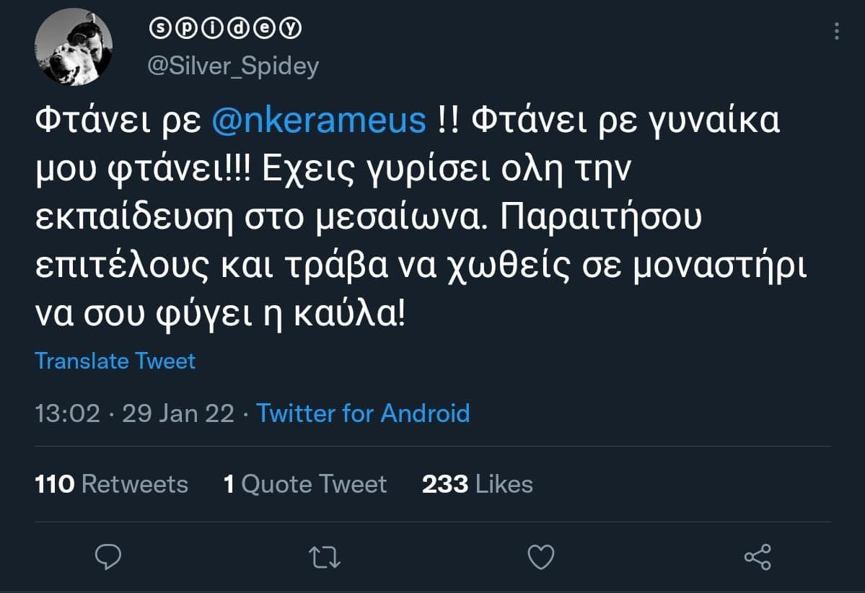Click the 13:02 time stamp
Viewport: 865px width, 593px height.
tap(67, 413)
